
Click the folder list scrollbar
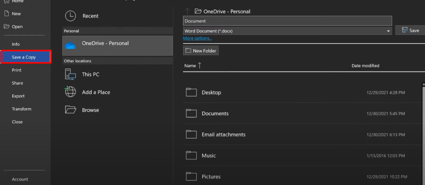(424, 133)
